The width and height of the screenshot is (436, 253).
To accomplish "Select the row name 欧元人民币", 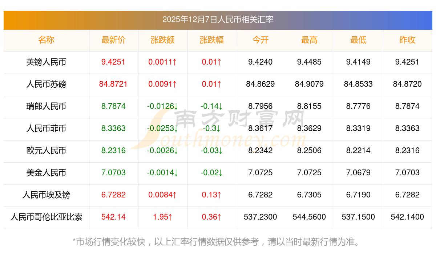I will (46, 151).
